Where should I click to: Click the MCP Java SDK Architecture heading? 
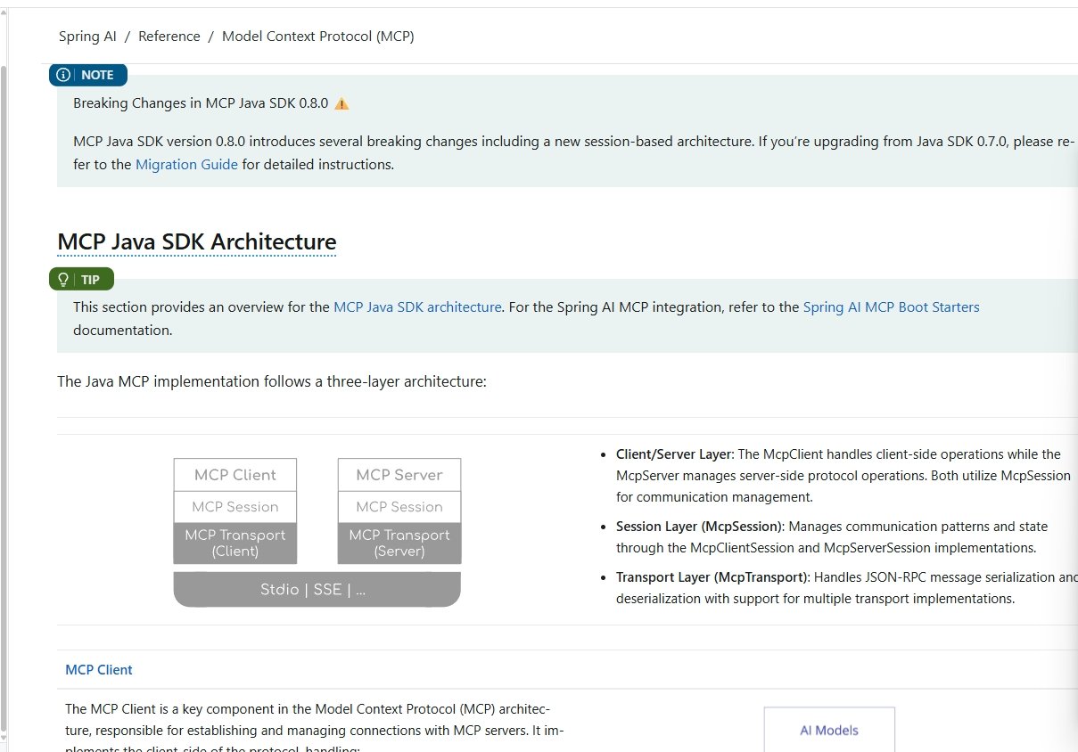(x=196, y=241)
